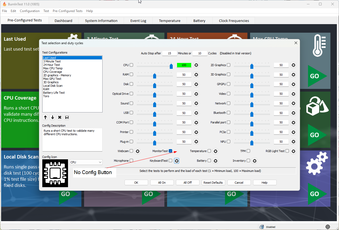
Task: Enable the Microphone test checkbox
Action: tap(131, 161)
